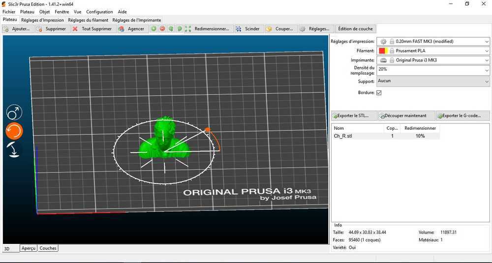Image resolution: width=492 pixels, height=263 pixels.
Task: Click the Taille value 44.69 x 30.83 x 38.44
Action: [x=367, y=233]
